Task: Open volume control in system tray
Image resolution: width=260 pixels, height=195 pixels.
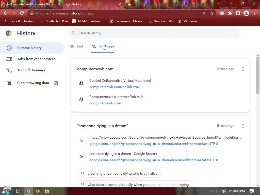Action: pos(224,191)
